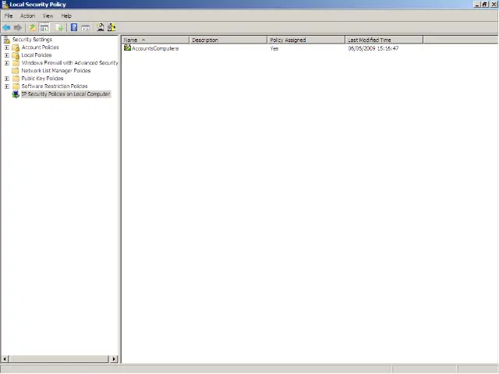Click the Security Settings root icon

(x=7, y=40)
